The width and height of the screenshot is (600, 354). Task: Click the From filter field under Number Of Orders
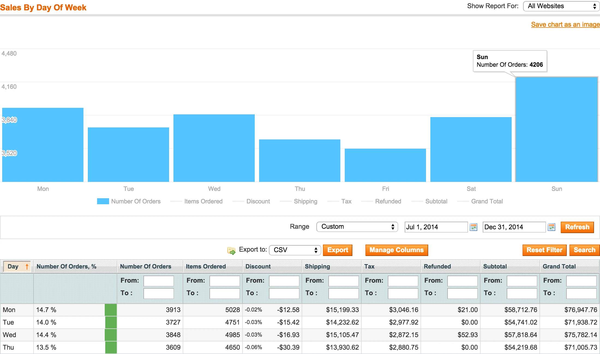click(158, 281)
